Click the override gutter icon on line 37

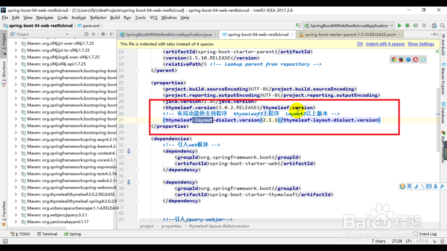129,182
